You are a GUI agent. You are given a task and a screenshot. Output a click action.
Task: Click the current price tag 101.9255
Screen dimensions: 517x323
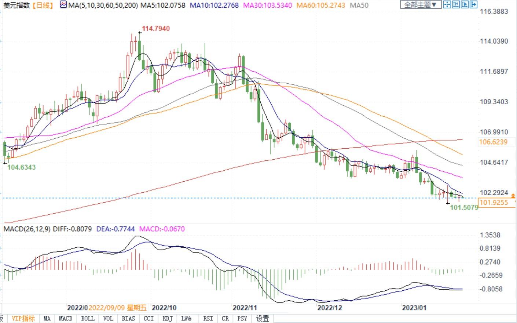pyautogui.click(x=494, y=203)
